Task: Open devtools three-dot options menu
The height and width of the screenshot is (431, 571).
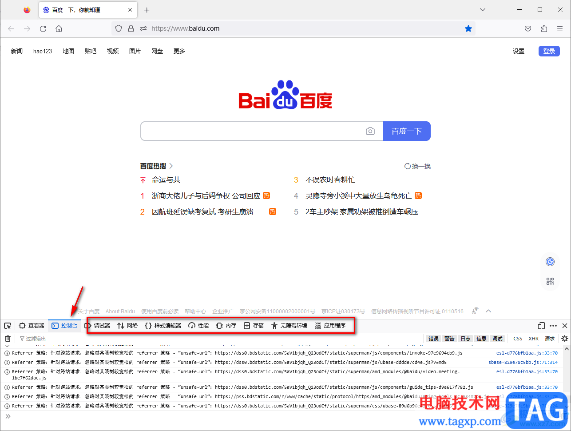Action: pyautogui.click(x=553, y=326)
